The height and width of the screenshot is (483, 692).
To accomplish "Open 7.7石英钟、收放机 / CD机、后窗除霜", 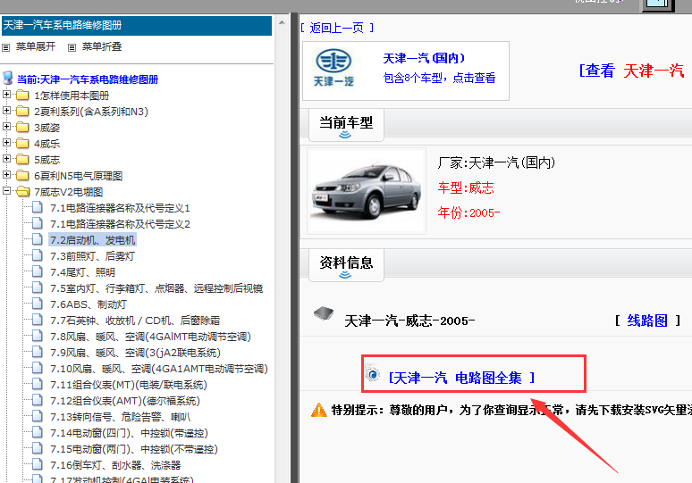I will (135, 321).
